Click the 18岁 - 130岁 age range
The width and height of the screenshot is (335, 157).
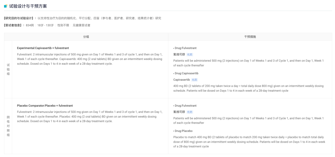45,25
